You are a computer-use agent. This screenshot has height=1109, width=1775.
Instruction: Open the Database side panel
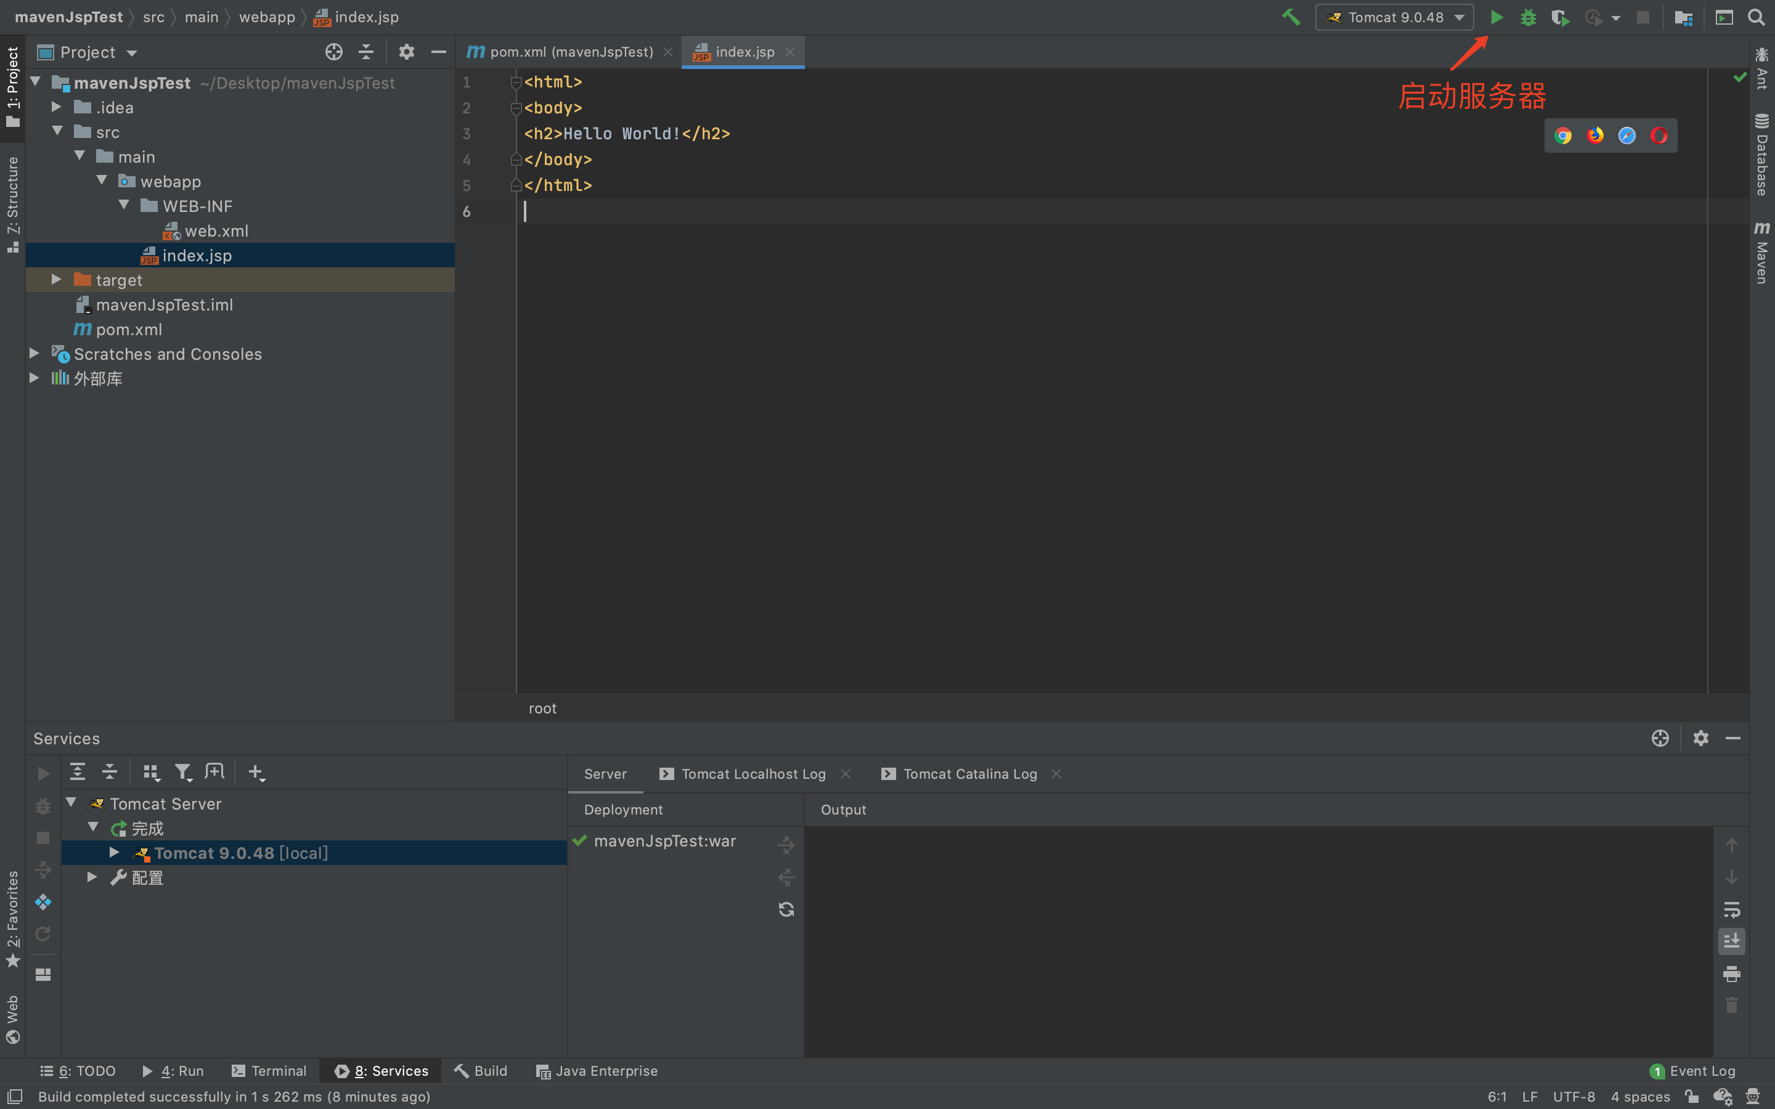[x=1761, y=155]
